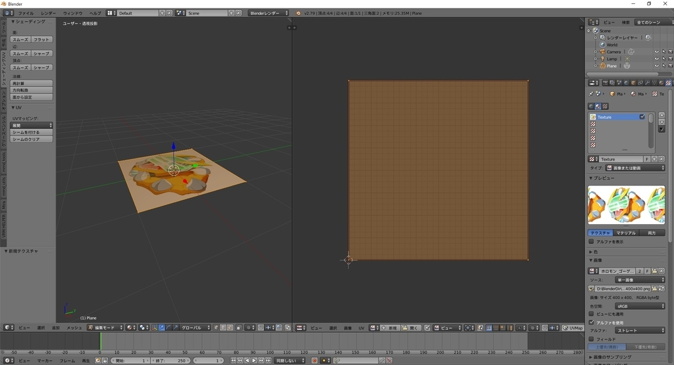Open viewport shading mode selector
The image size is (674, 365).
coord(130,328)
